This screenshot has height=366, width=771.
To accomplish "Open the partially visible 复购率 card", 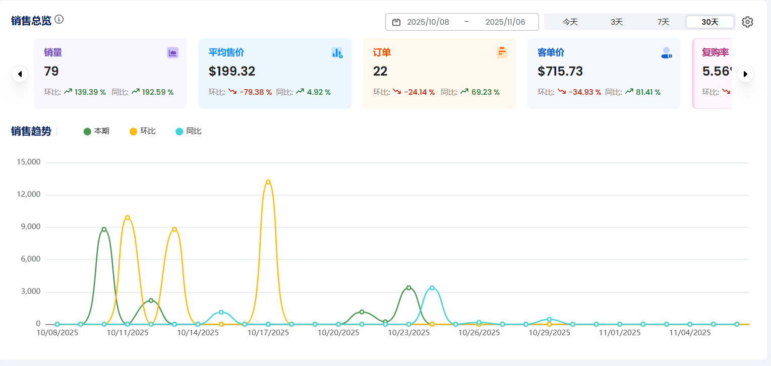I will click(x=713, y=73).
